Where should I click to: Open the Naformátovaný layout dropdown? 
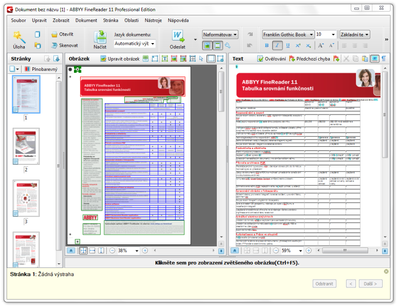(220, 34)
